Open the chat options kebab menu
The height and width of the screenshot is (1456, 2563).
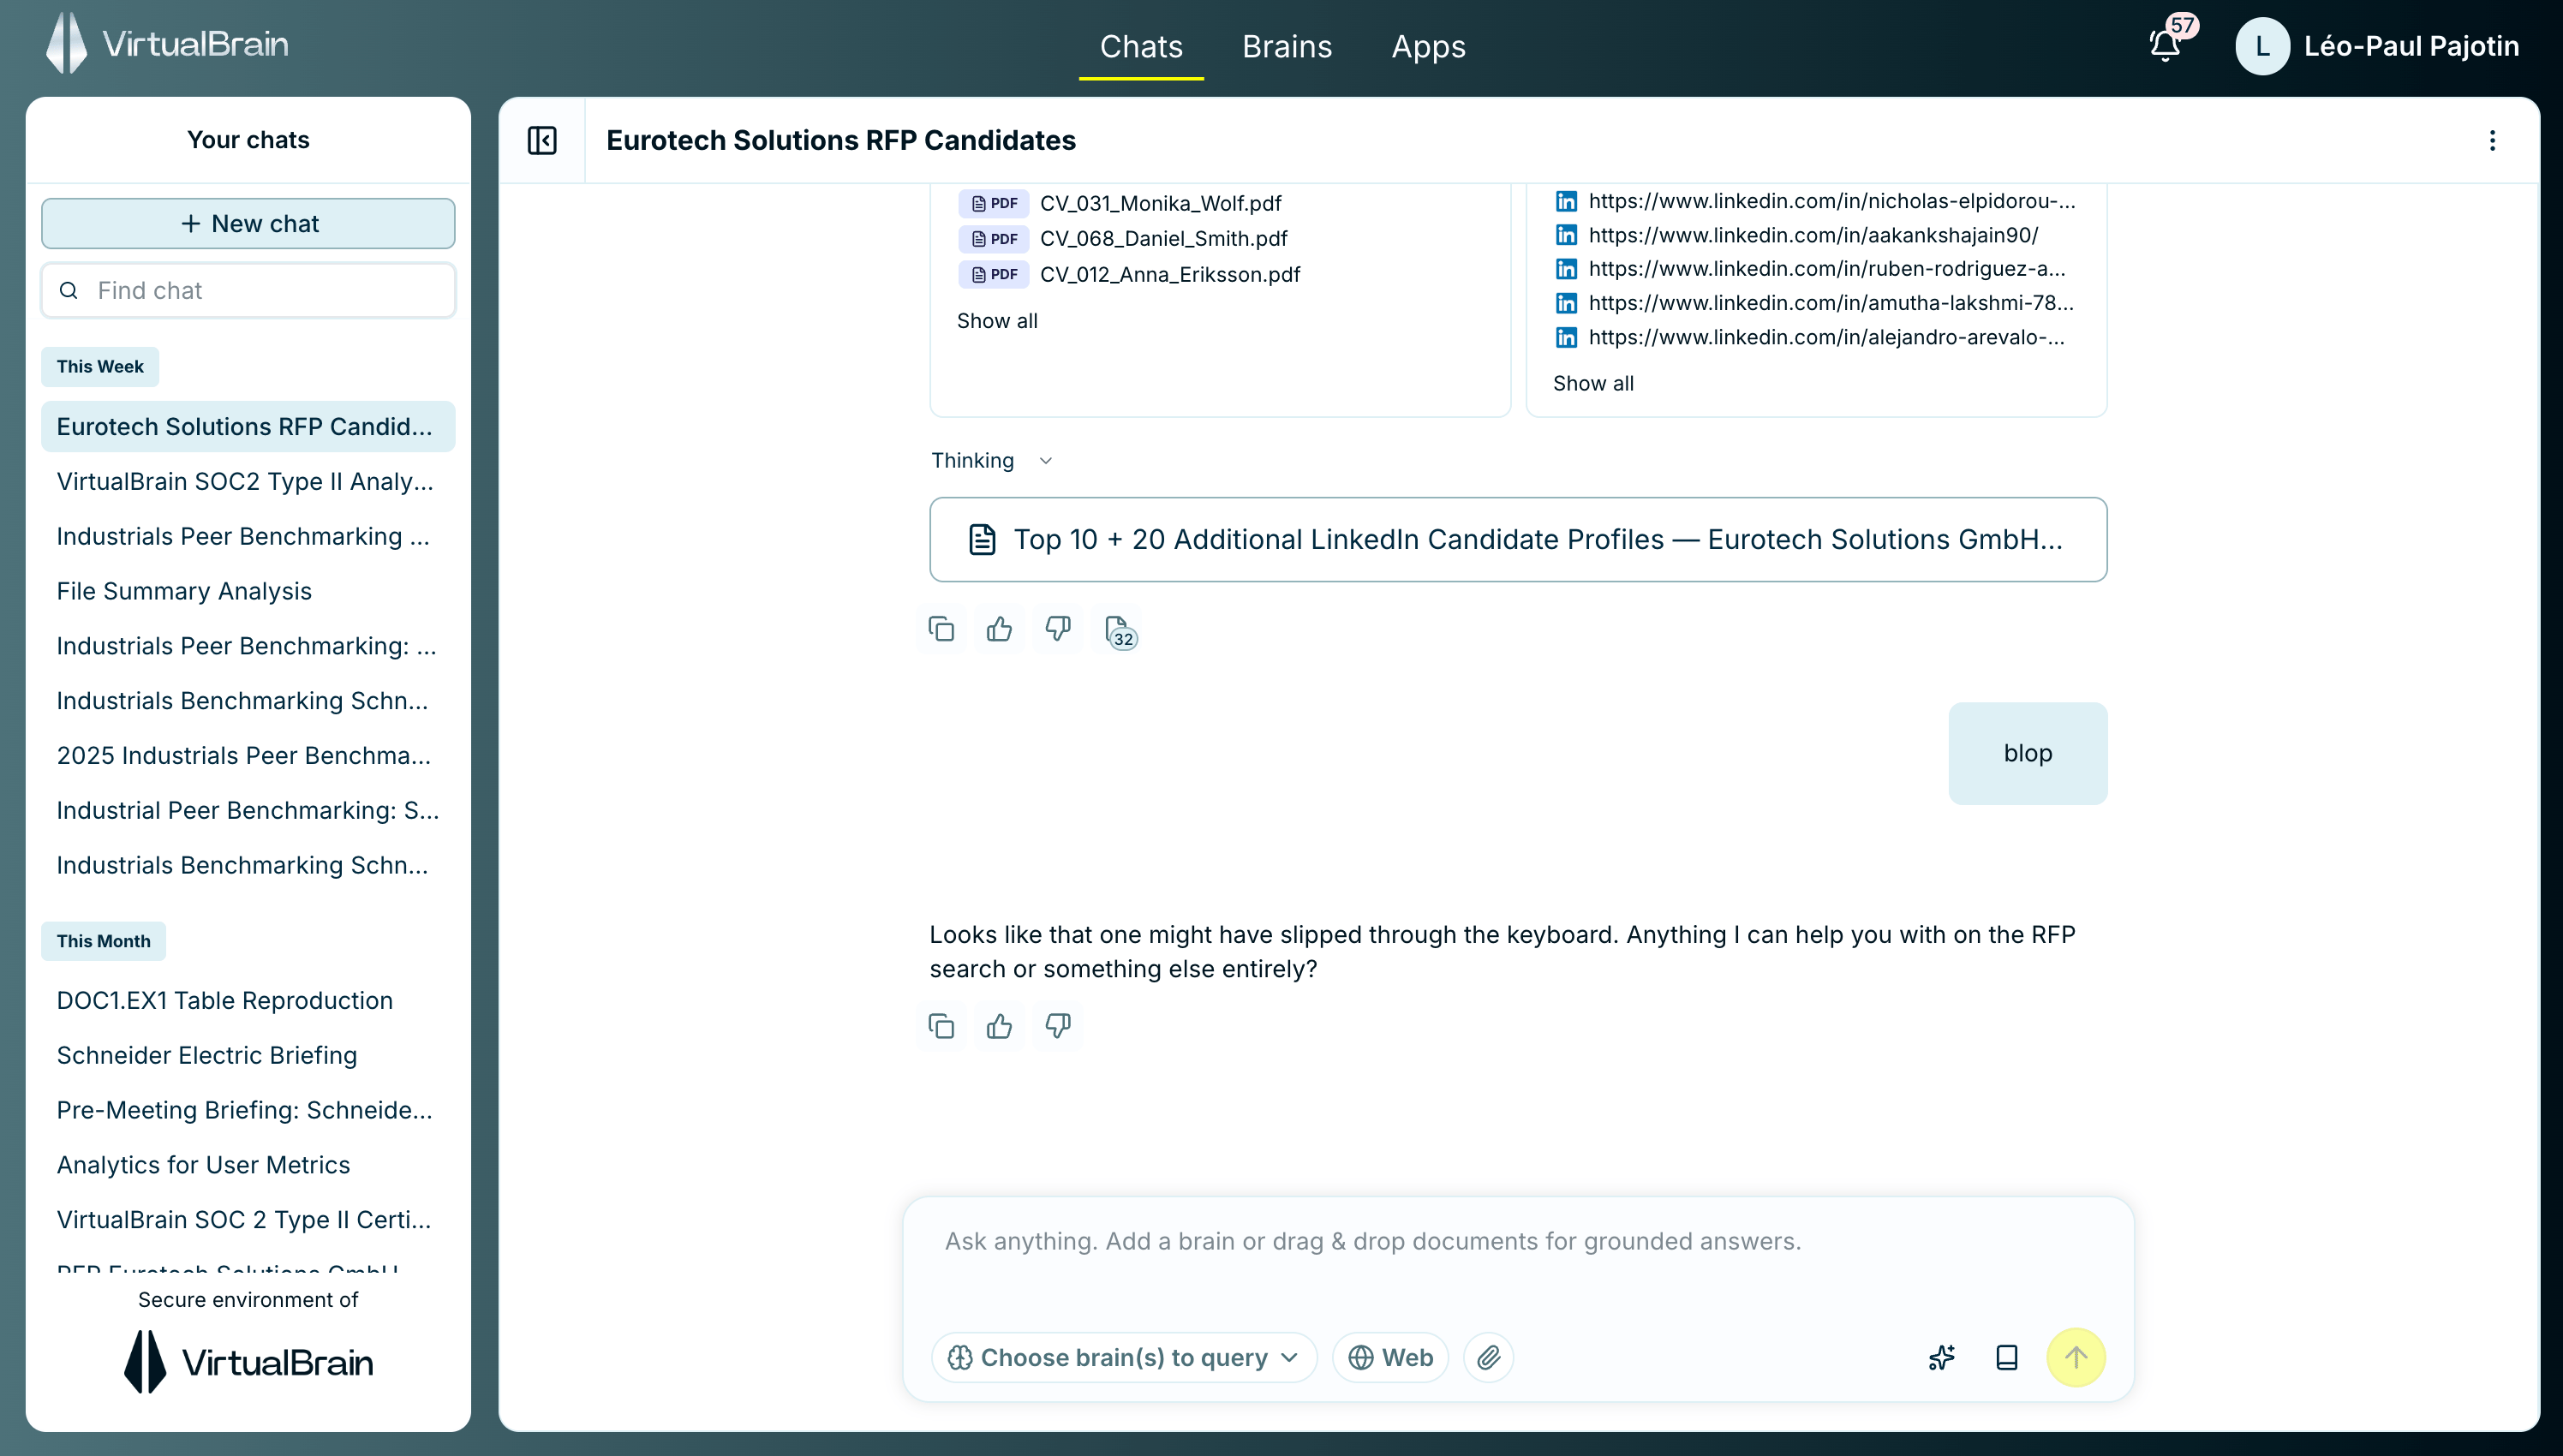(2492, 140)
